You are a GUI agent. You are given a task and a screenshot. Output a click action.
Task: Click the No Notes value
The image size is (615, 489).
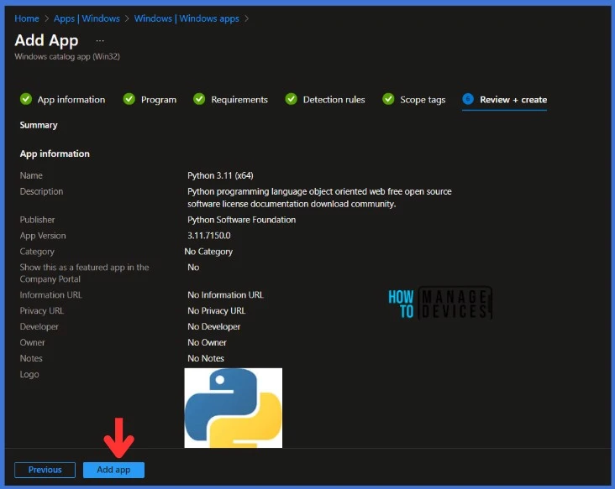pos(206,358)
